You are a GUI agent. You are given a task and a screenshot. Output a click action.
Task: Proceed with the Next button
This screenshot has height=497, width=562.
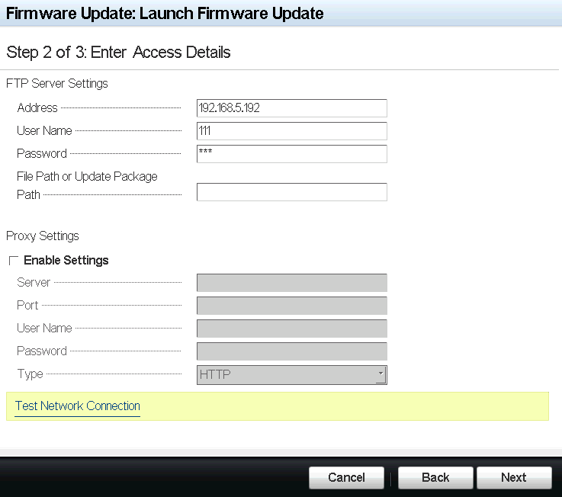pyautogui.click(x=513, y=478)
